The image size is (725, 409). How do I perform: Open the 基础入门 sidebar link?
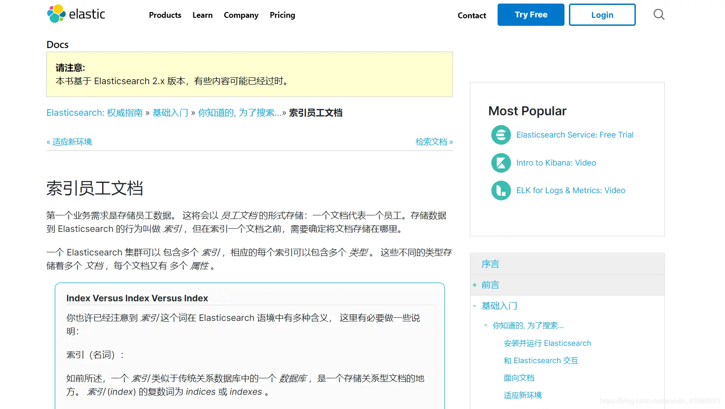[x=499, y=306]
